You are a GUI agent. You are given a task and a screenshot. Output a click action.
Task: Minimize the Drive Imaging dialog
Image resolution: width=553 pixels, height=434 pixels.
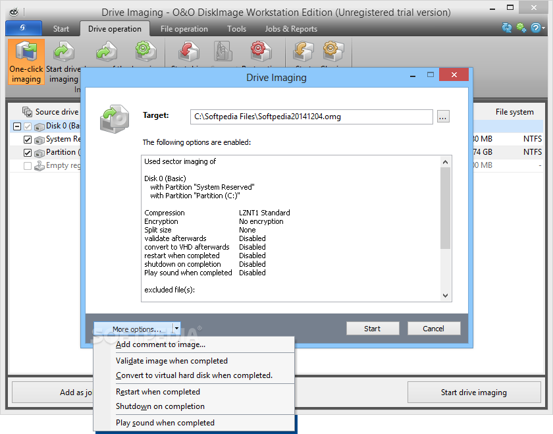point(413,76)
